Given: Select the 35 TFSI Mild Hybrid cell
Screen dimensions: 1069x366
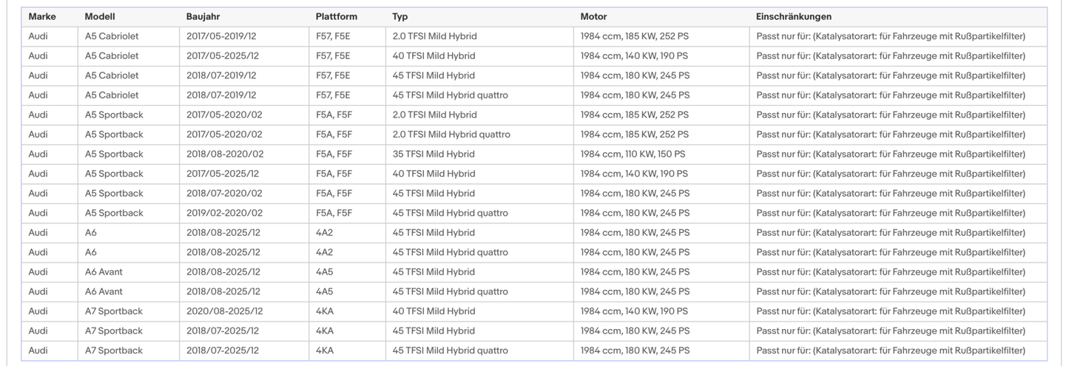Looking at the screenshot, I should [x=434, y=154].
